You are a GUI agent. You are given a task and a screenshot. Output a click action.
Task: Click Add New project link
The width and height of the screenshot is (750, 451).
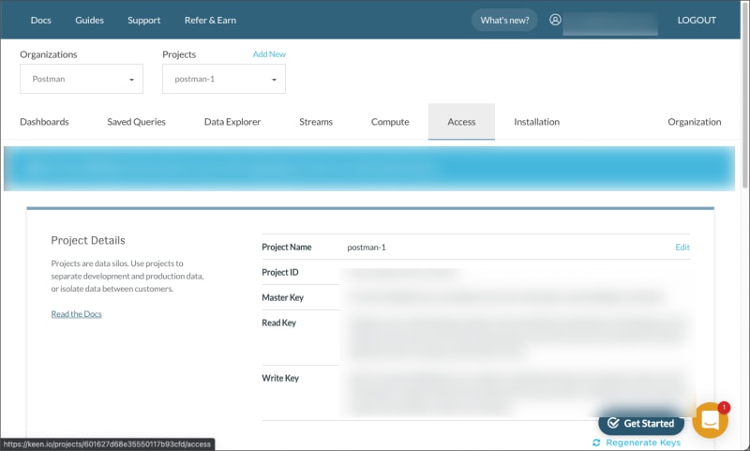pyautogui.click(x=269, y=54)
